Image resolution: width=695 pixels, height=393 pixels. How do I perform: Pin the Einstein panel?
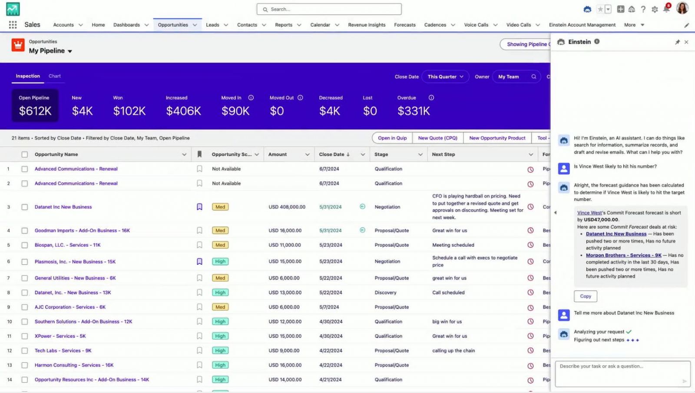(x=677, y=42)
